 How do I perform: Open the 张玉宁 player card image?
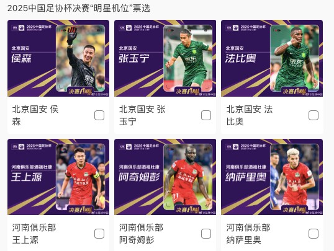point(165,58)
